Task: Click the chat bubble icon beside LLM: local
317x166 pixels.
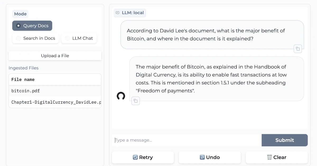Action: click(x=118, y=13)
